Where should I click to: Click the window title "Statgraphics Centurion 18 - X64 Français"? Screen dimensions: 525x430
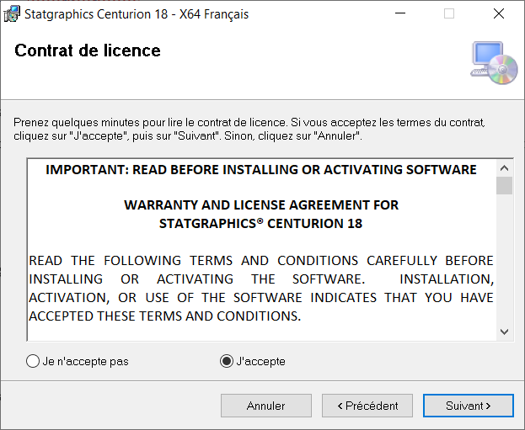137,14
